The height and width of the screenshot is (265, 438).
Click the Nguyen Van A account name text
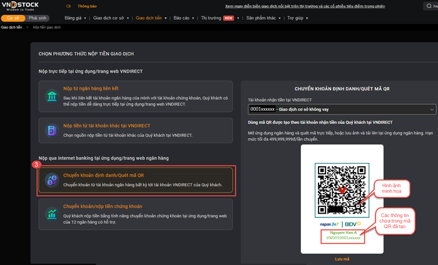point(344,232)
